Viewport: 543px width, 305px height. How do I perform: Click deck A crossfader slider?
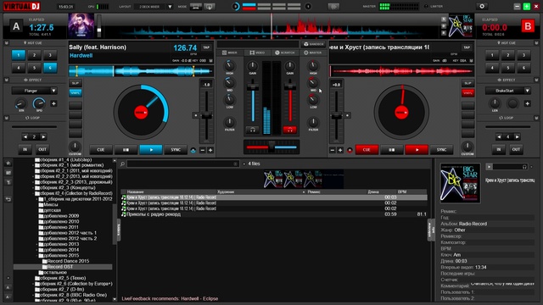coord(271,147)
